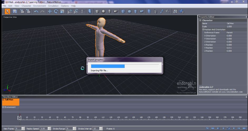Open the Help menu
This screenshot has height=131, width=248.
tap(73, 6)
